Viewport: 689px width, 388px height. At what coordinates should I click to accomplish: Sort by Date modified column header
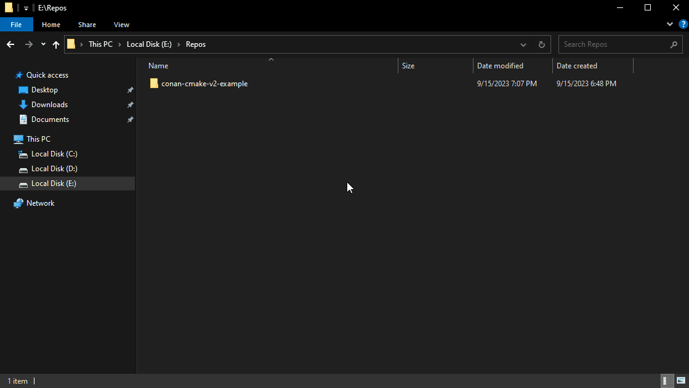500,66
